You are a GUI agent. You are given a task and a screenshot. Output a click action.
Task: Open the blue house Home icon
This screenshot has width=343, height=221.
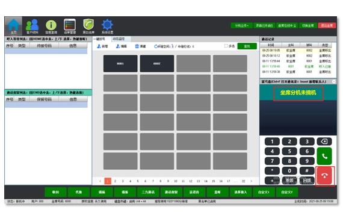[13, 25]
